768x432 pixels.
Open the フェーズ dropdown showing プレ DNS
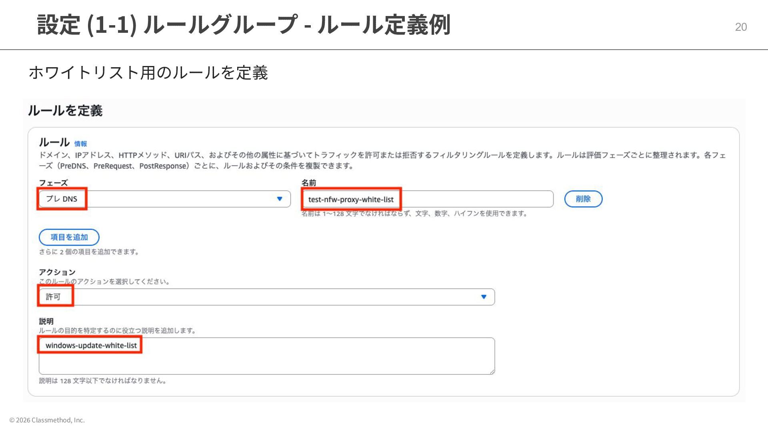coord(164,199)
